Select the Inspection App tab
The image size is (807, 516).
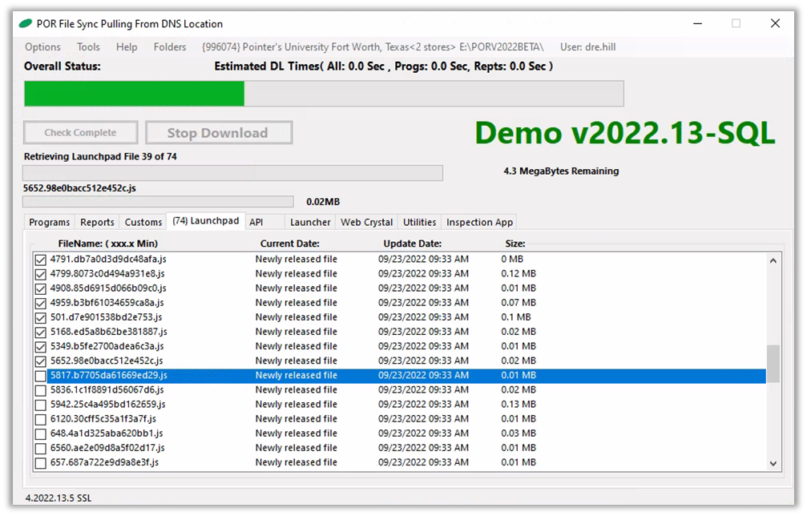tap(479, 222)
